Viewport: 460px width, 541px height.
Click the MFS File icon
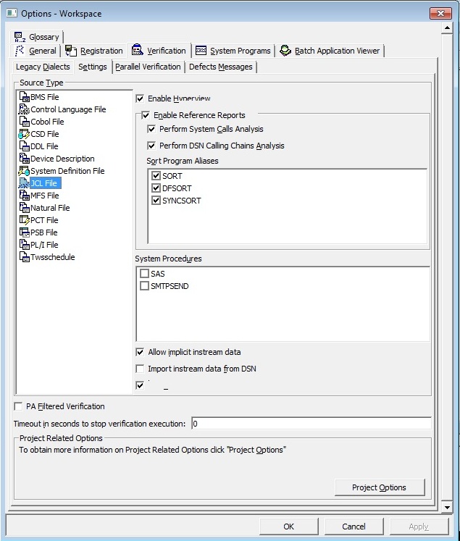click(24, 196)
